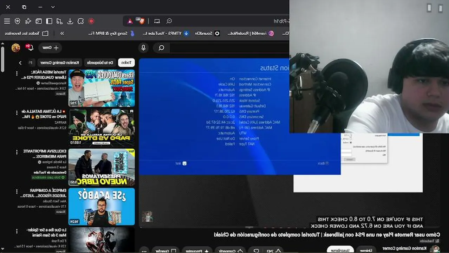Toggle the browser sidebar panel icon

tap(49, 21)
